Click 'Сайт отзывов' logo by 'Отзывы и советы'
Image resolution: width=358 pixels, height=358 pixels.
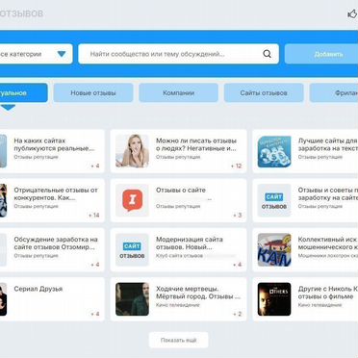coord(274,200)
